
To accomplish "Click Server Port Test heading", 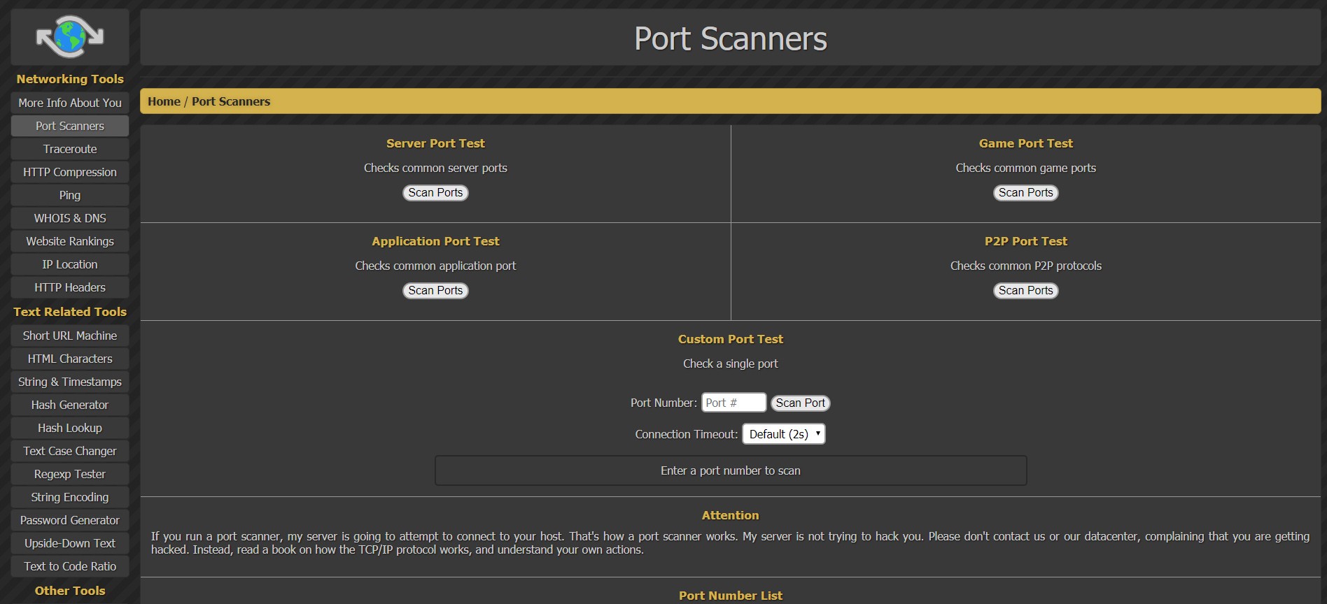I will [x=435, y=143].
